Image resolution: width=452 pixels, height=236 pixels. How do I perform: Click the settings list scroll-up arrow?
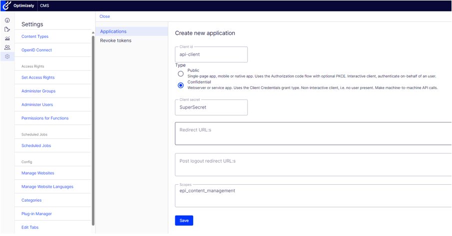93,33
